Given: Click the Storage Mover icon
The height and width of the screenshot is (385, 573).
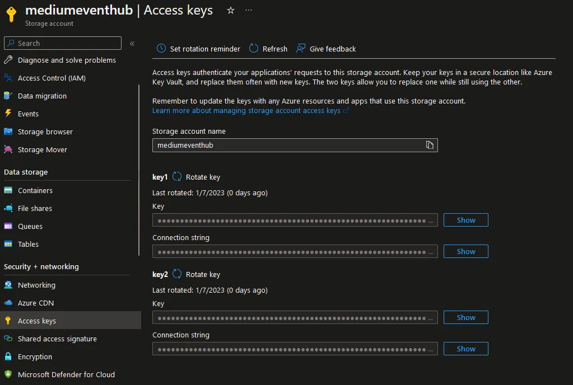Looking at the screenshot, I should [x=8, y=149].
